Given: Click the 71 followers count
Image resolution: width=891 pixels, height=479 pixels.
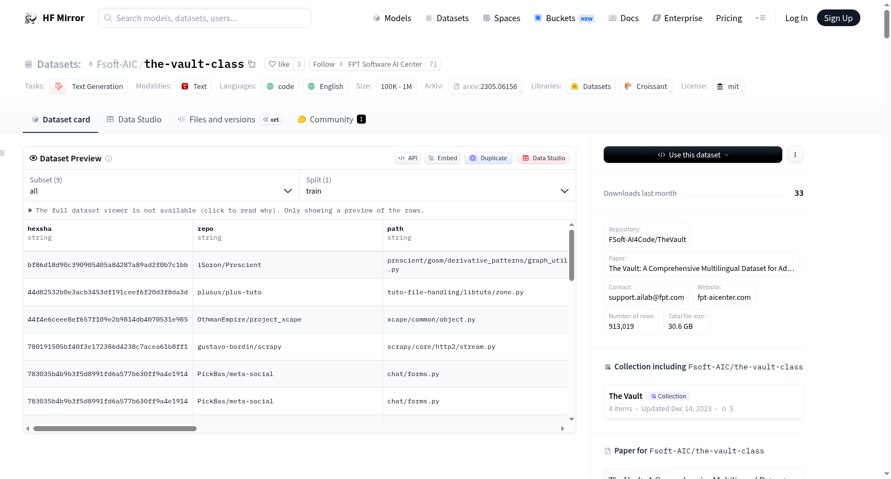Looking at the screenshot, I should coord(433,65).
